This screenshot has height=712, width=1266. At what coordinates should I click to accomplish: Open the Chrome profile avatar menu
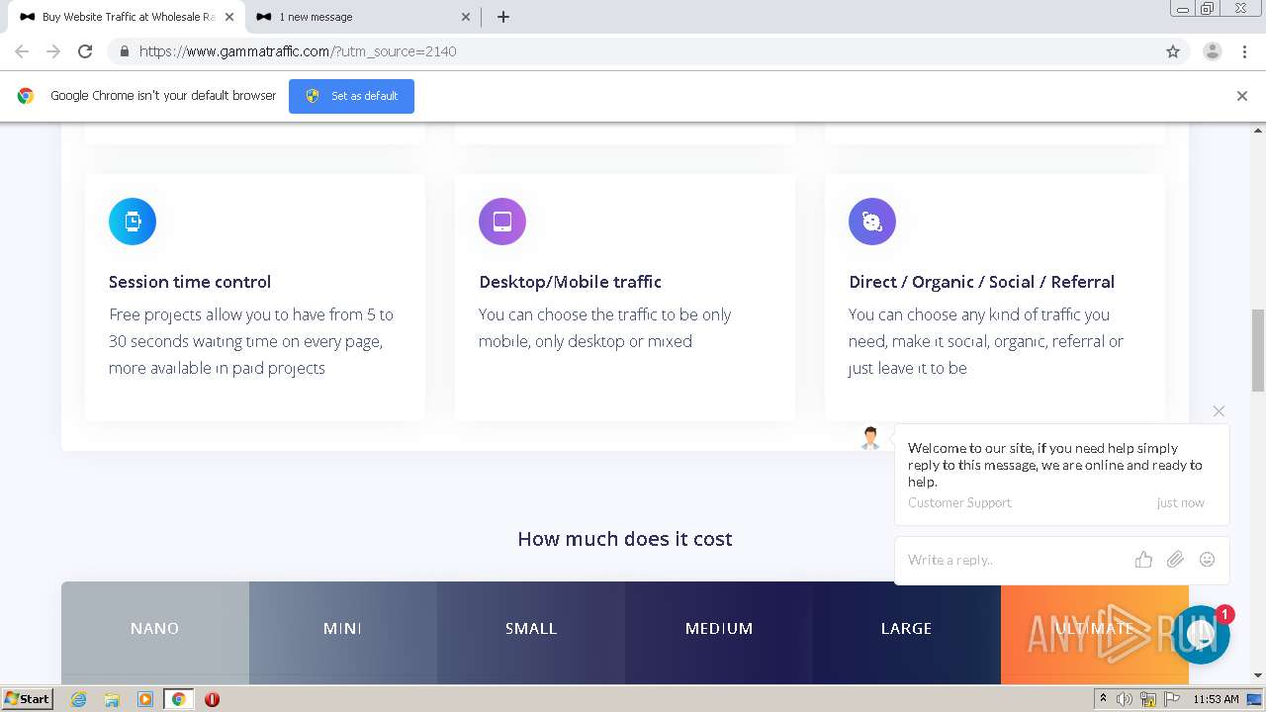(1212, 51)
